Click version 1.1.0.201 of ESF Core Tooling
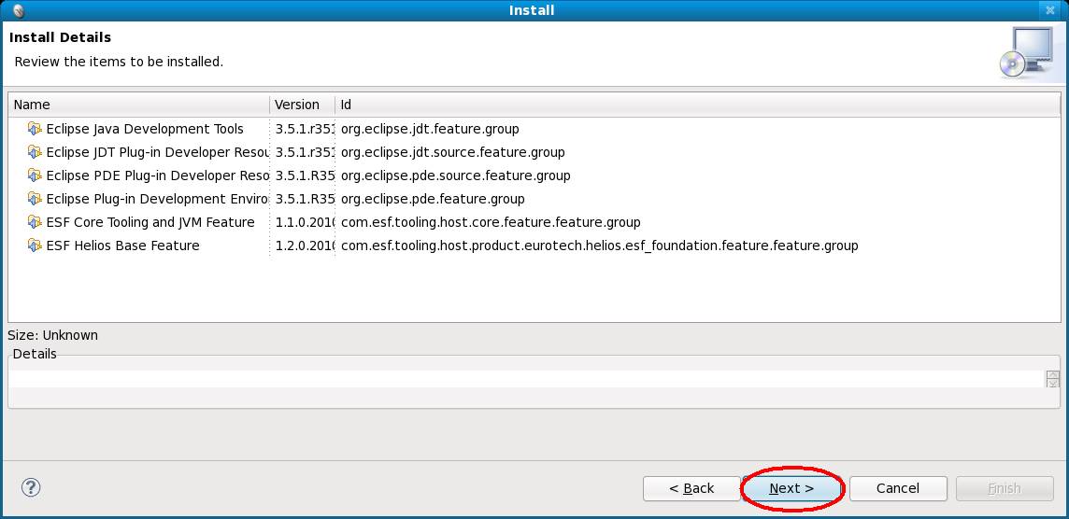The width and height of the screenshot is (1069, 519). coord(305,222)
